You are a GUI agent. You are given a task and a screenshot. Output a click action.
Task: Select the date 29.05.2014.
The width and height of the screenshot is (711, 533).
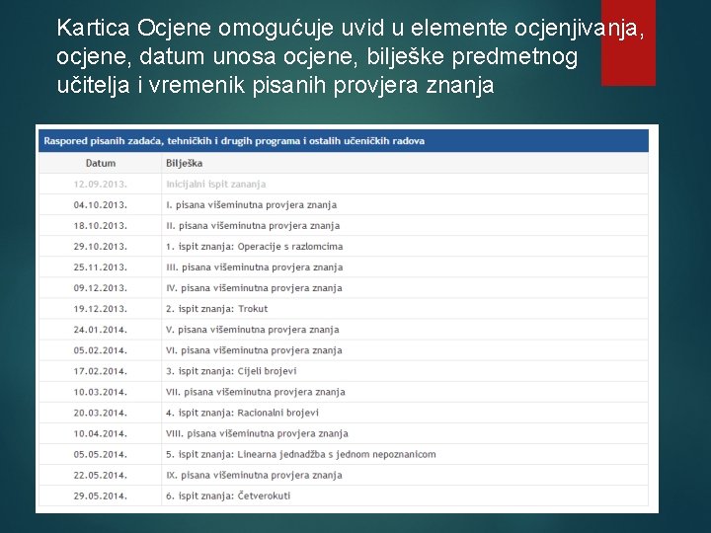(x=100, y=496)
